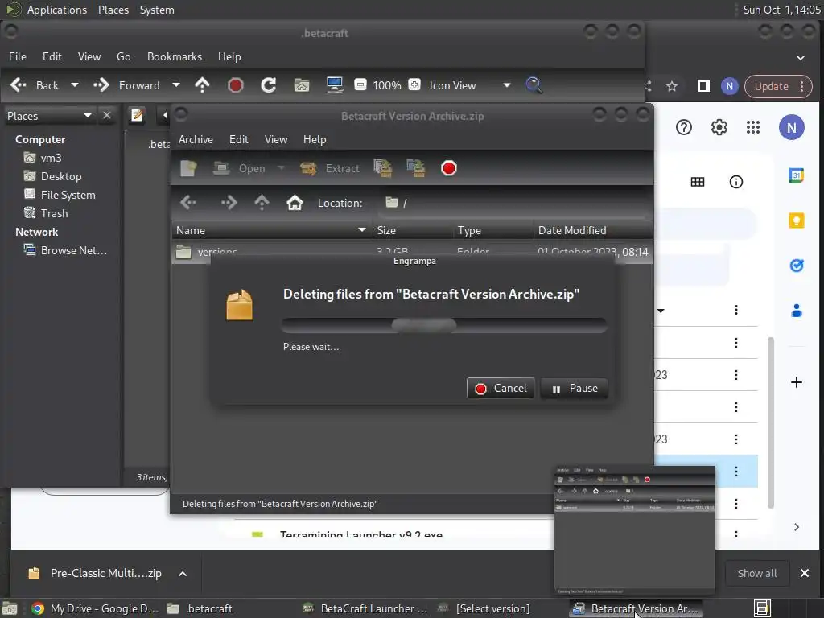Zoom in with the plus button
The image size is (824, 618).
(414, 84)
